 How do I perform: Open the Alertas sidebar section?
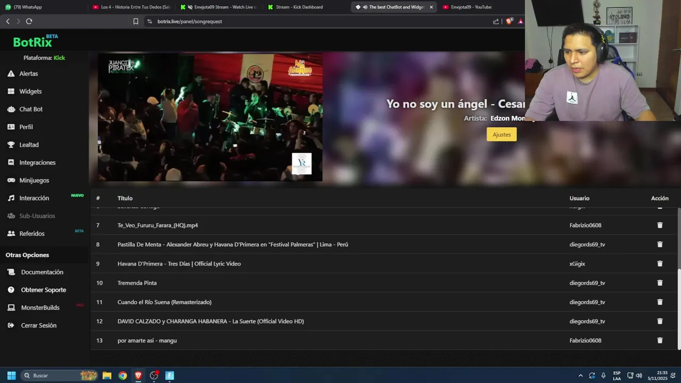pos(28,73)
